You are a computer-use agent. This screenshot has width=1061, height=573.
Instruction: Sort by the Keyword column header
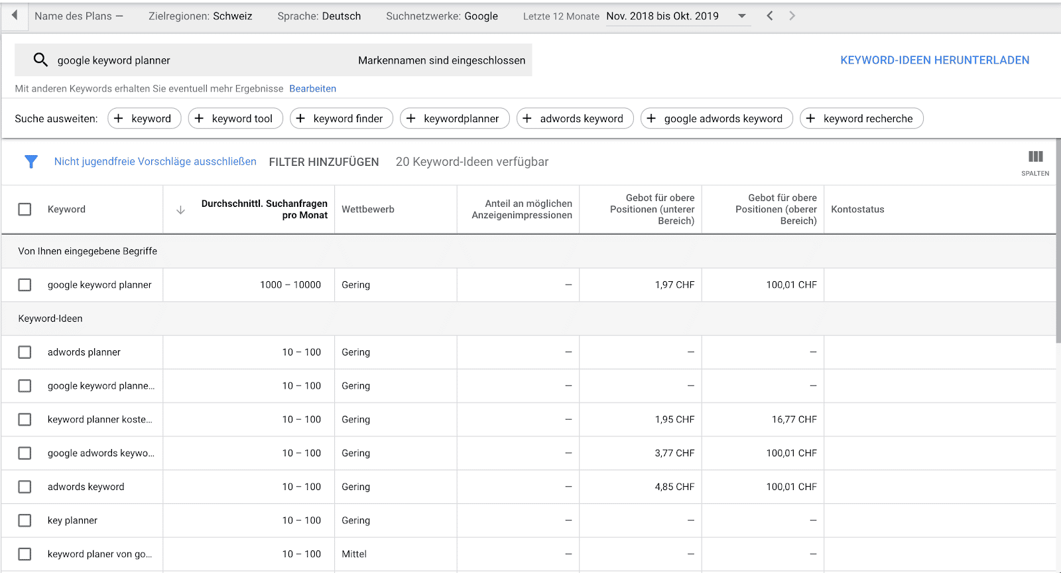pyautogui.click(x=66, y=210)
